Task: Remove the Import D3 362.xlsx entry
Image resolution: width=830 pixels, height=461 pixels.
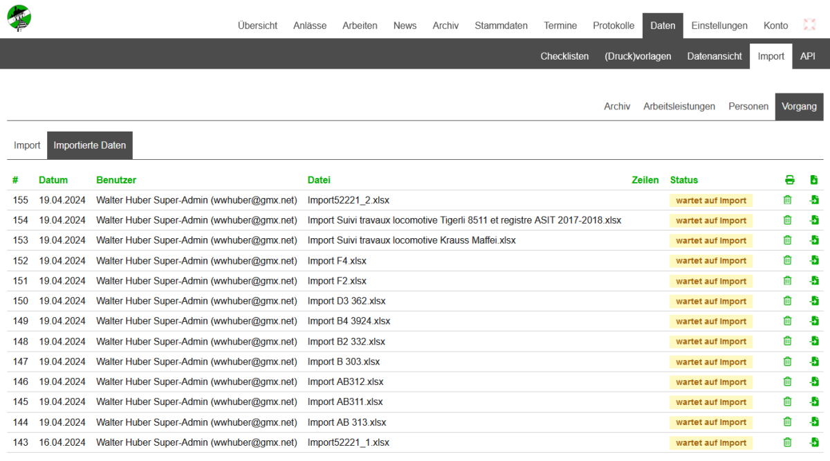Action: (x=787, y=301)
